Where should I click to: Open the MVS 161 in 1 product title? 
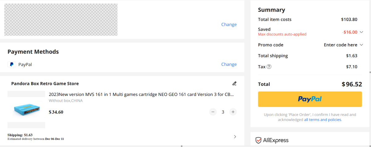(141, 94)
